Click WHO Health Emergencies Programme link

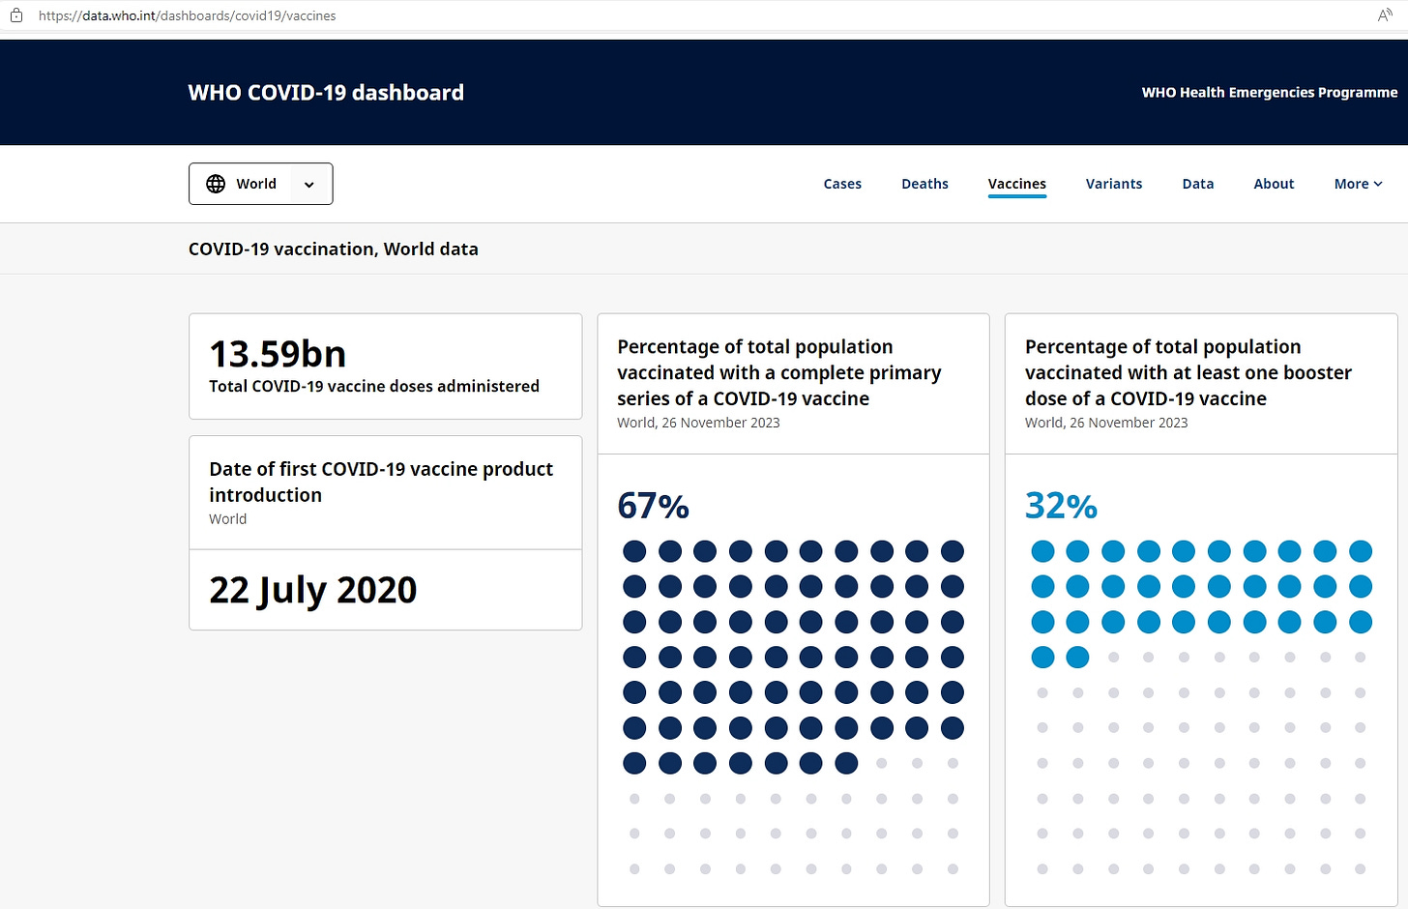(1269, 93)
